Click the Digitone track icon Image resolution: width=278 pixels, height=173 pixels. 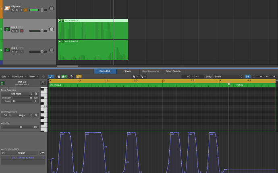click(7, 9)
